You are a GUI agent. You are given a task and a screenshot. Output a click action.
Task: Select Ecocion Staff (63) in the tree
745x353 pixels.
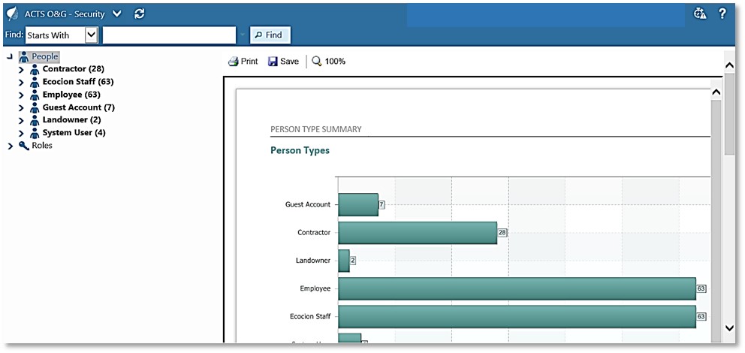coord(78,82)
